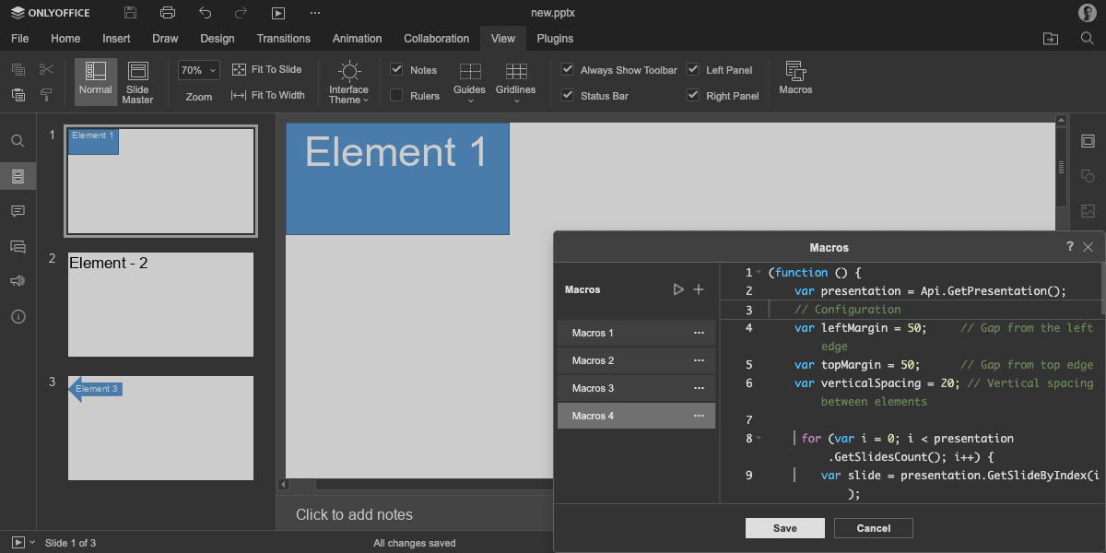Viewport: 1106px width, 553px height.
Task: Run the selected macro with play icon
Action: tap(678, 289)
